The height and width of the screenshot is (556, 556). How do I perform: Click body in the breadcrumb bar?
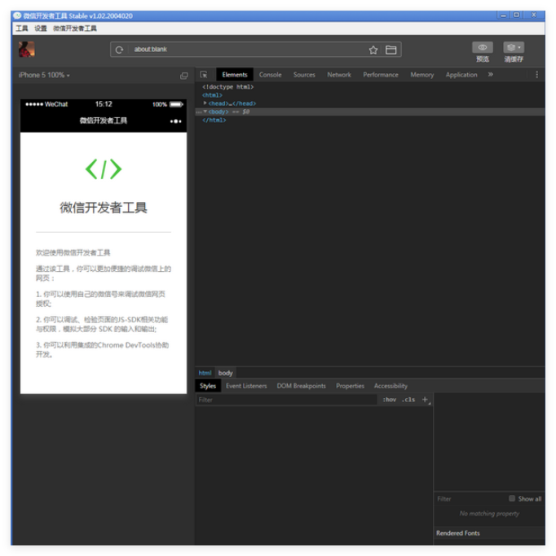click(226, 373)
